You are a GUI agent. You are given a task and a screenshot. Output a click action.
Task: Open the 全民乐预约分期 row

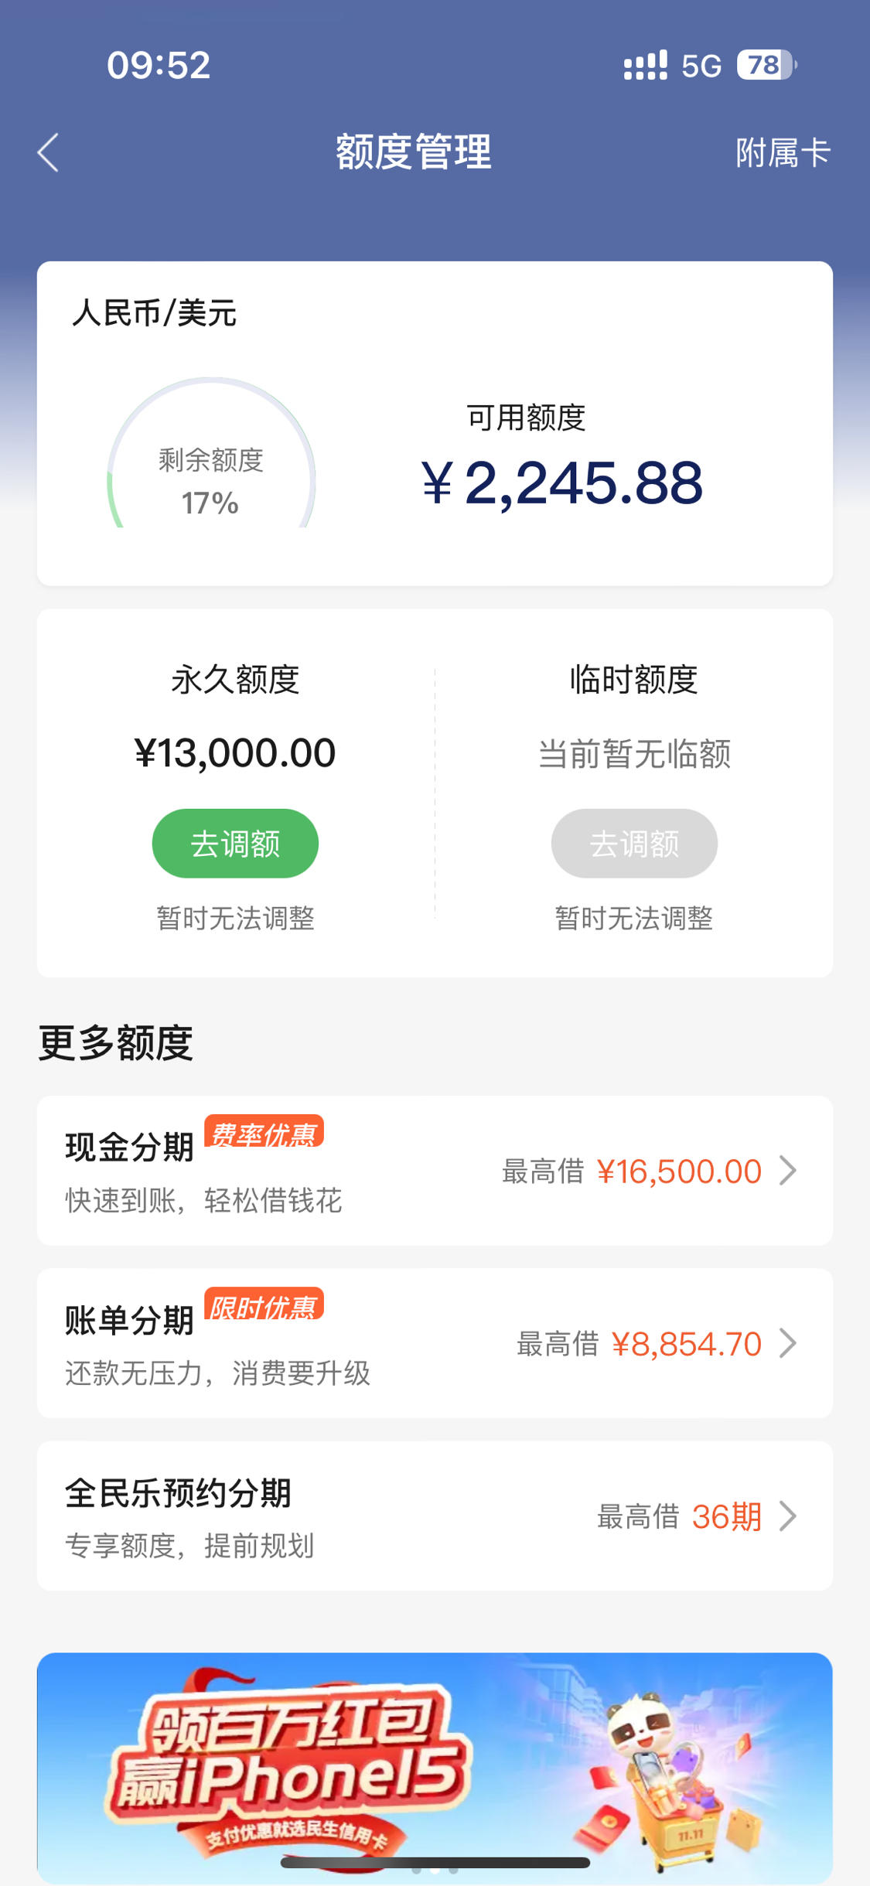(x=435, y=1516)
